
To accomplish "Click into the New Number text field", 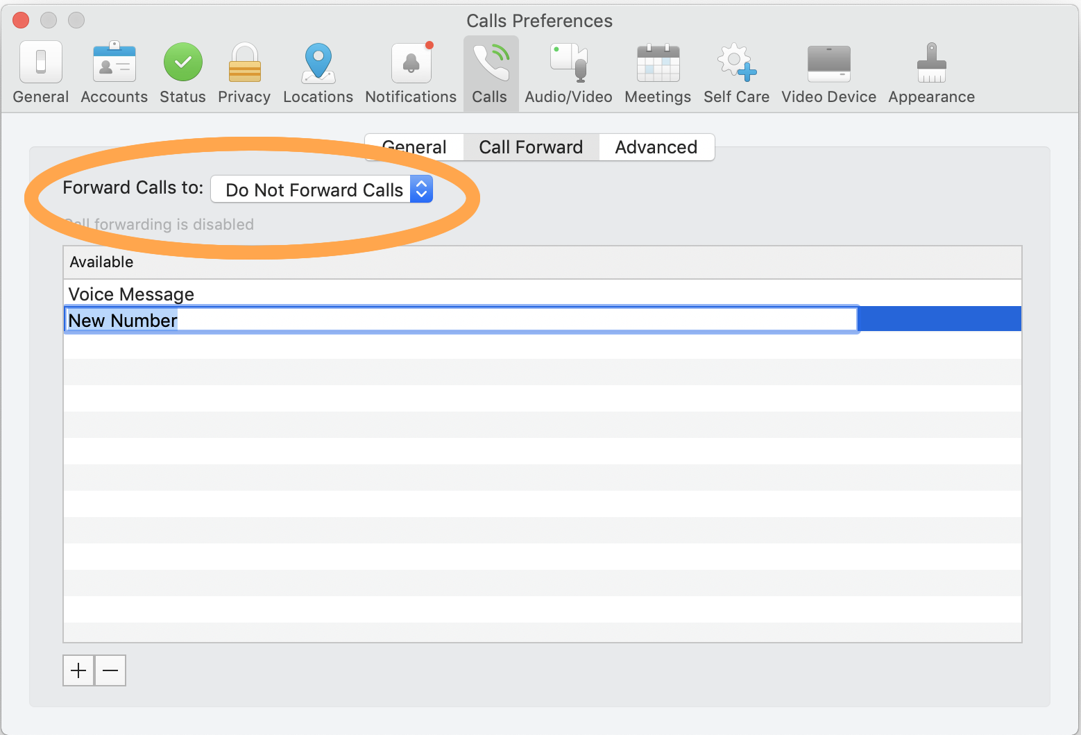I will 461,320.
